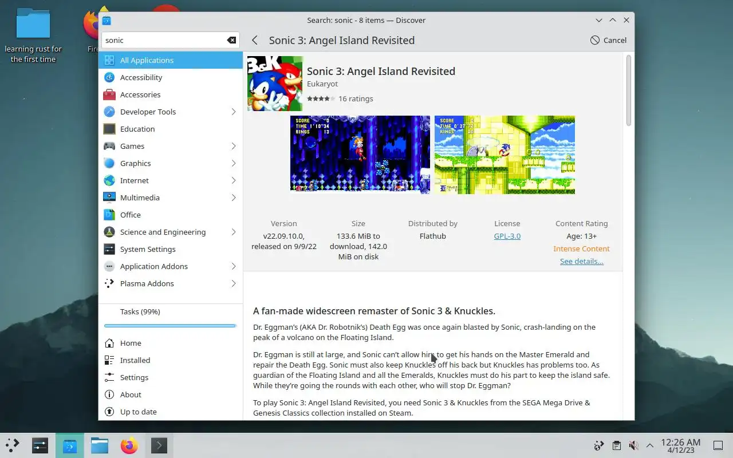The width and height of the screenshot is (733, 458).
Task: Open the Sonic 3 app icon image
Action: 275,84
